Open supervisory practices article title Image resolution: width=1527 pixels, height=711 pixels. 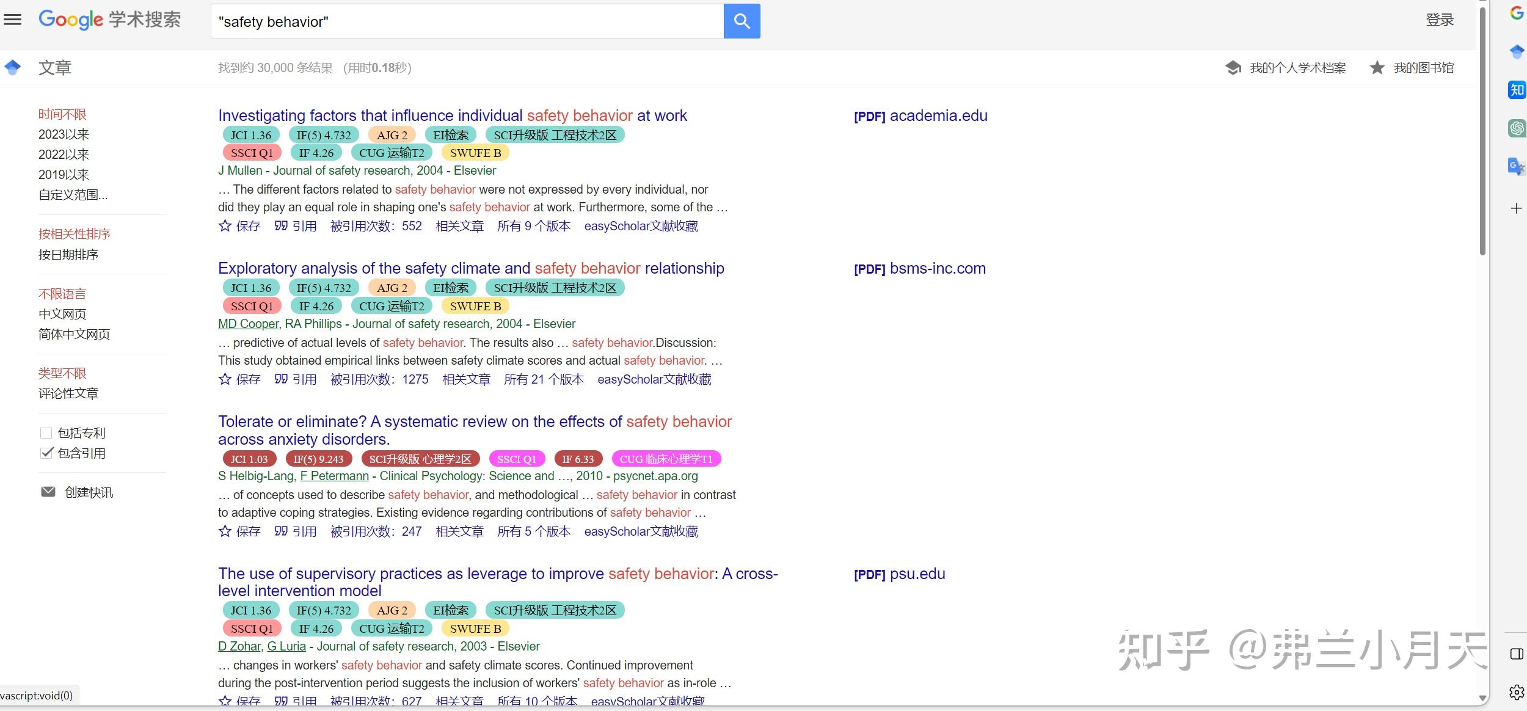[x=498, y=582]
